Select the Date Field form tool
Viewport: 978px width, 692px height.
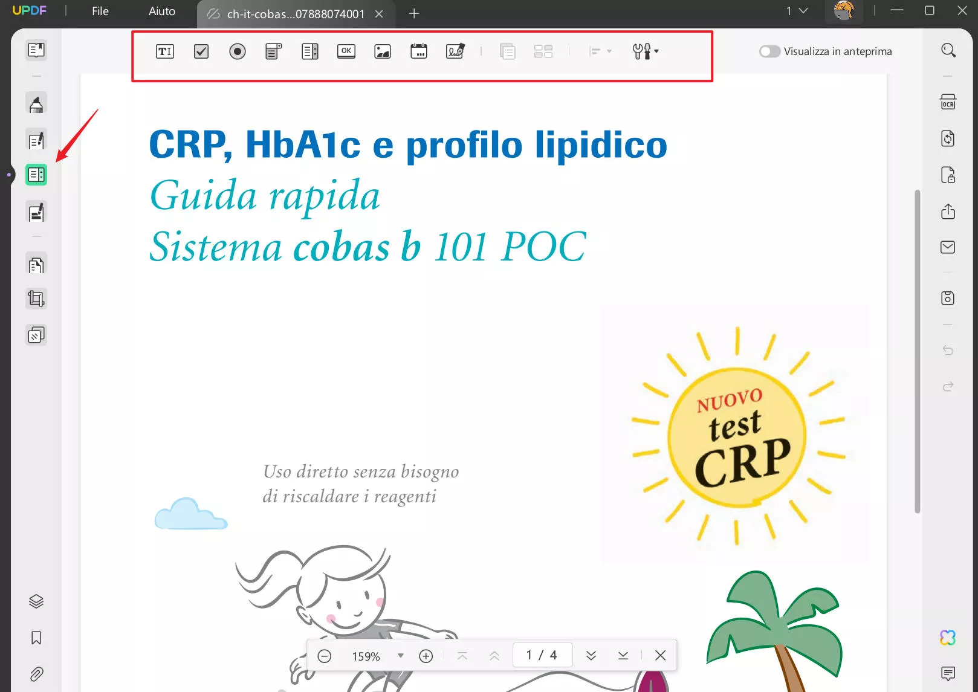click(x=419, y=51)
